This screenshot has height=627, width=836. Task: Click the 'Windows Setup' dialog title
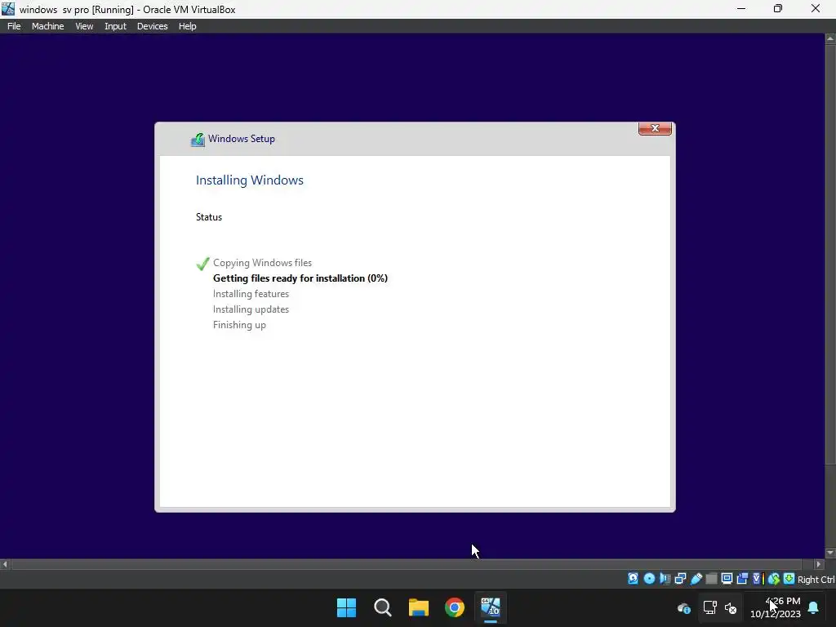(242, 139)
